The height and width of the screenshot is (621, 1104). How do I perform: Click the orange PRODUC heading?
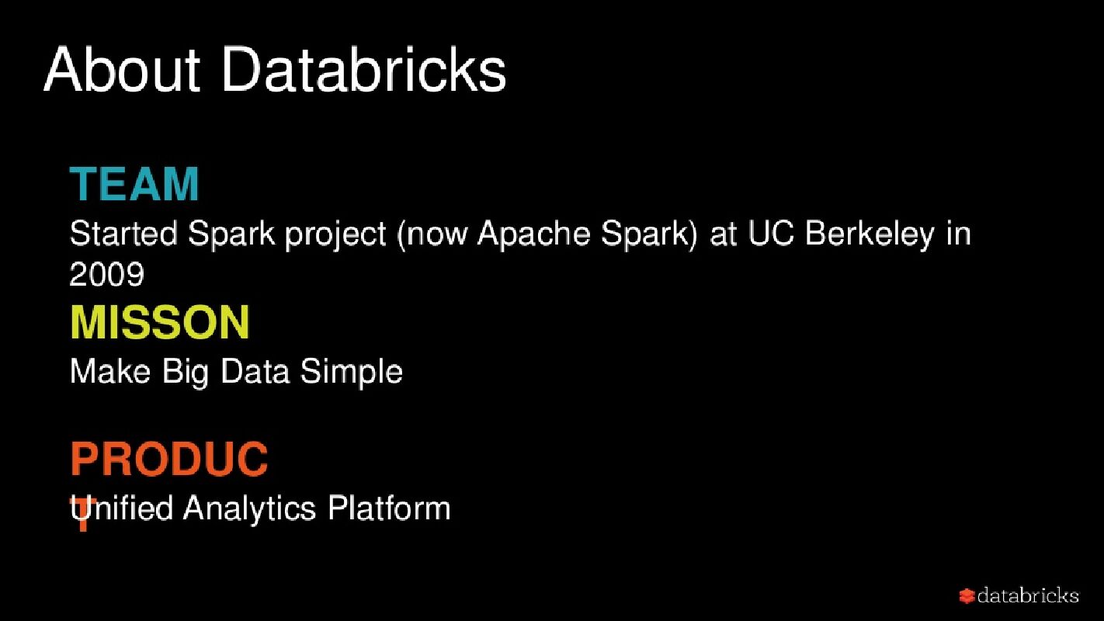[x=169, y=459]
